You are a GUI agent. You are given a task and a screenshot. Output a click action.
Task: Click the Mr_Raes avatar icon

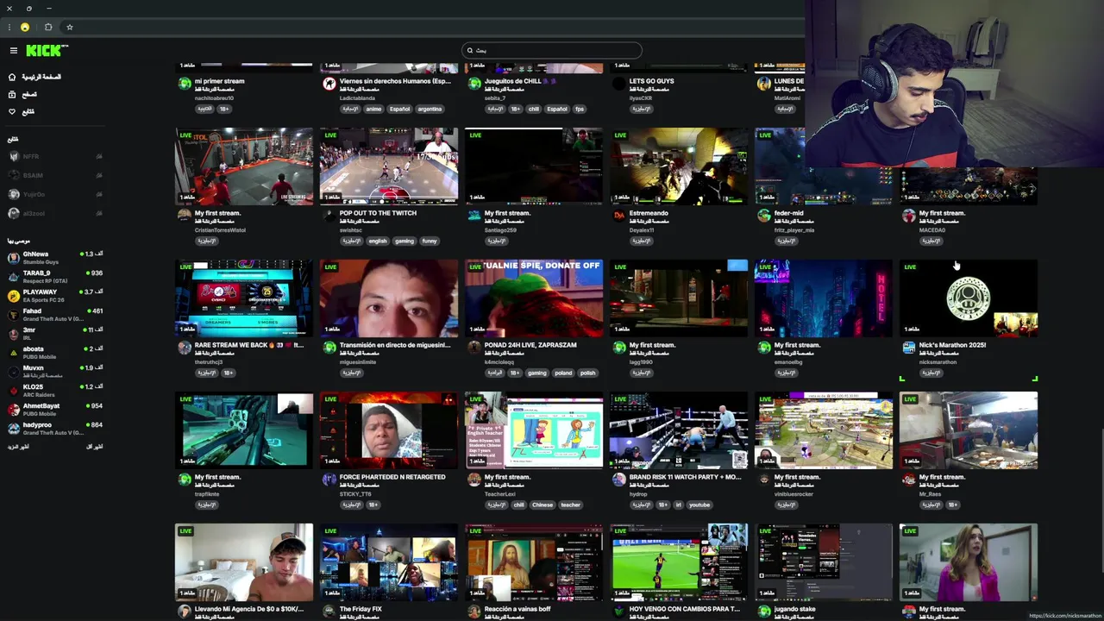[909, 480]
